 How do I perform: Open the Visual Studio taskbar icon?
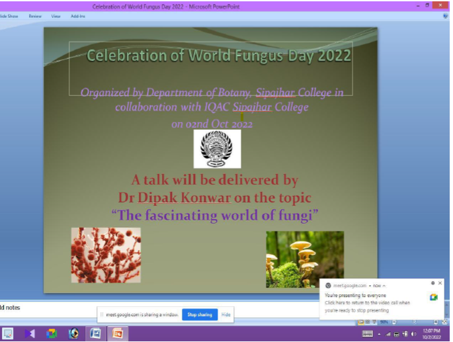pos(30,333)
